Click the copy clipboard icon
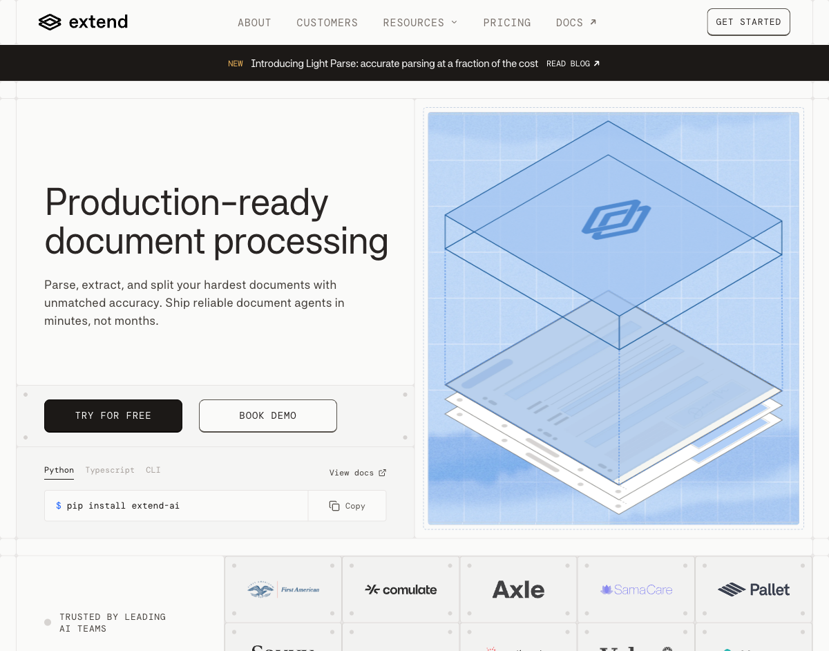Viewport: 829px width, 651px height. point(334,506)
